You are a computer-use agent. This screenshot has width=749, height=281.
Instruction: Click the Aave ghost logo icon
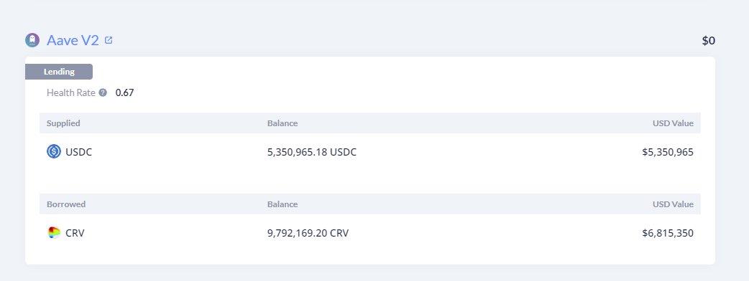tap(32, 40)
